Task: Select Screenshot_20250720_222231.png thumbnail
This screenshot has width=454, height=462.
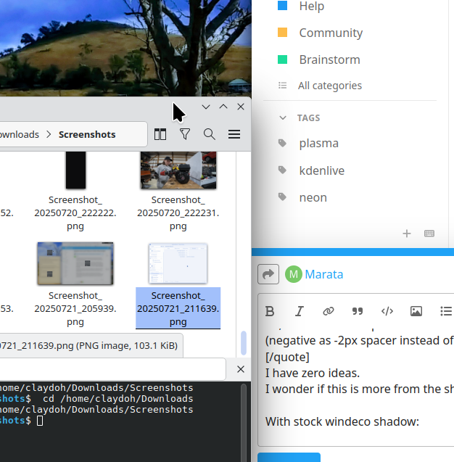Action: [178, 170]
